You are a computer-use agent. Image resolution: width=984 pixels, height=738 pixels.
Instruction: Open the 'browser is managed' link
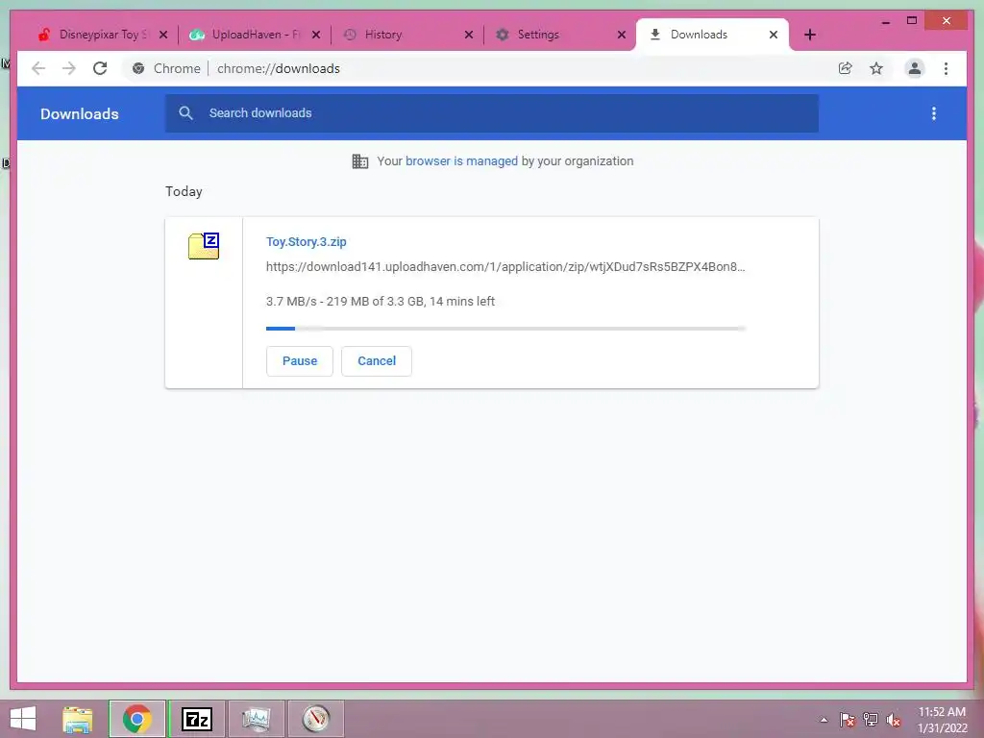click(461, 161)
